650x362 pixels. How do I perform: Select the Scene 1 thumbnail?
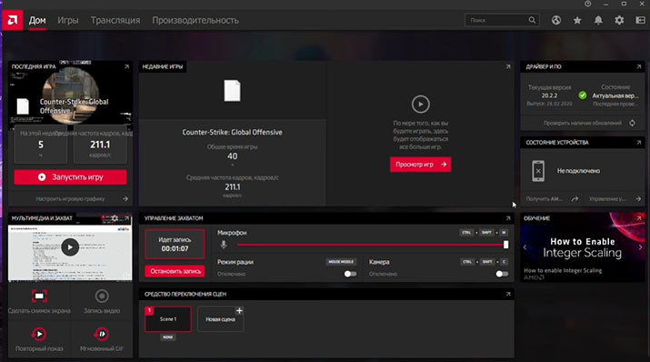pos(168,319)
